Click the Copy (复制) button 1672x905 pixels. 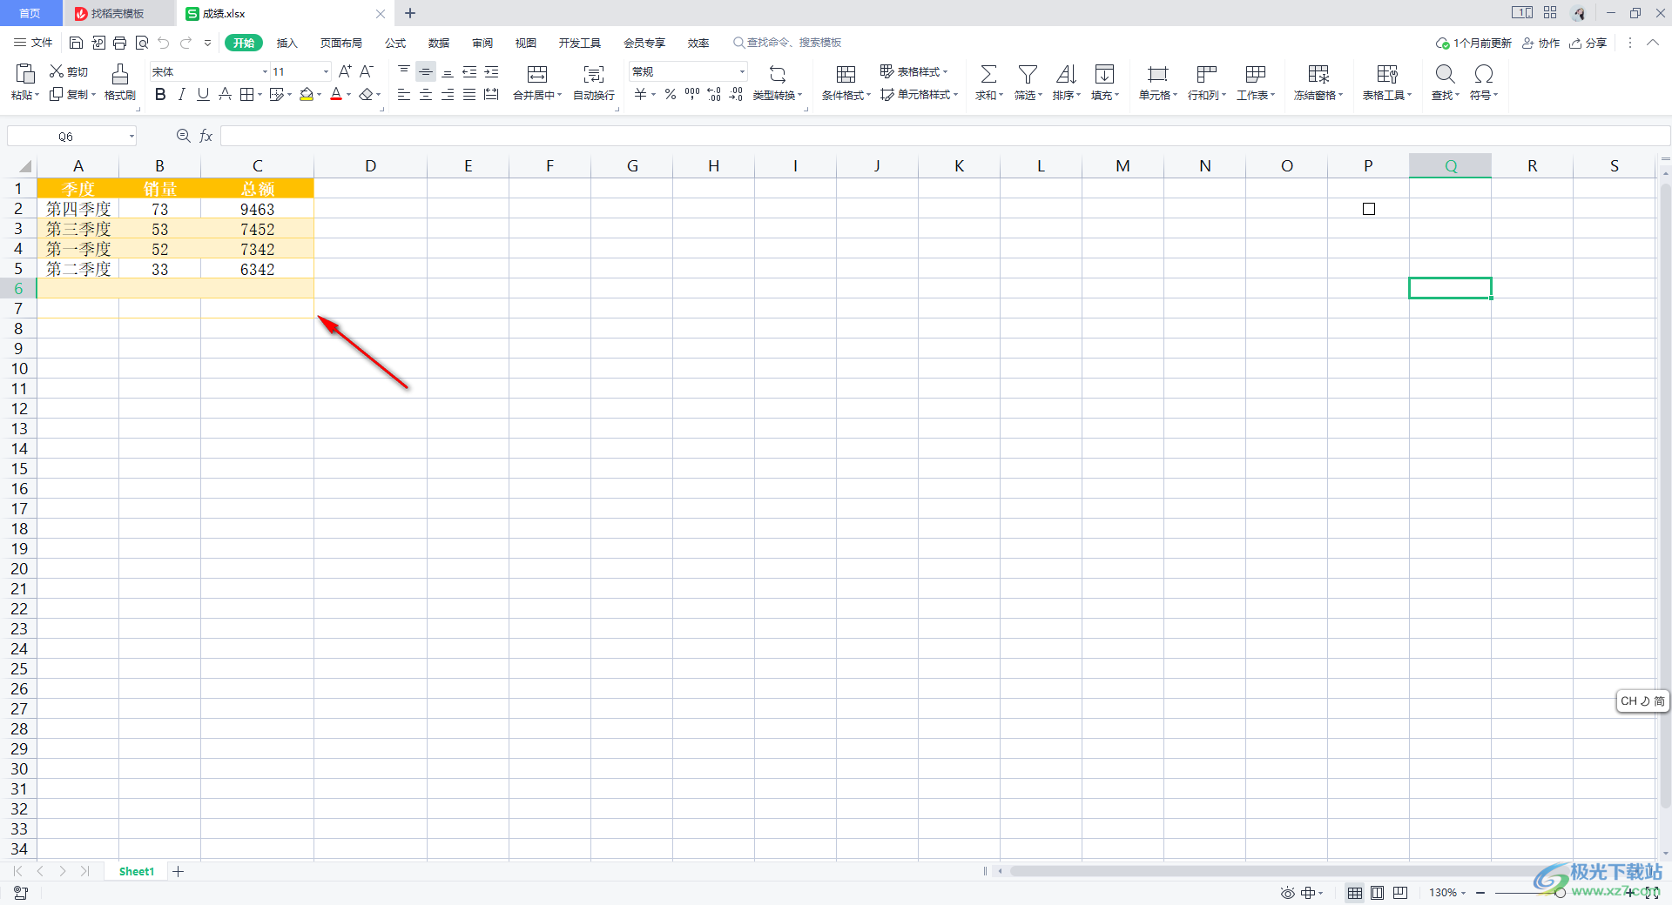click(x=72, y=94)
